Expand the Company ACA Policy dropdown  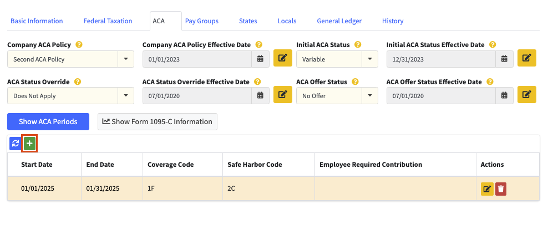tap(126, 59)
